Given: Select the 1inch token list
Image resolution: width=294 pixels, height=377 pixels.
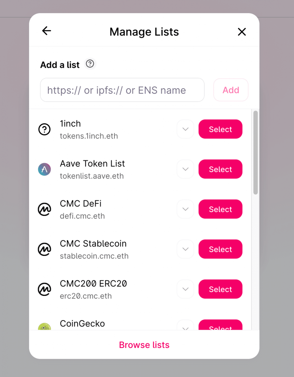Looking at the screenshot, I should [220, 129].
